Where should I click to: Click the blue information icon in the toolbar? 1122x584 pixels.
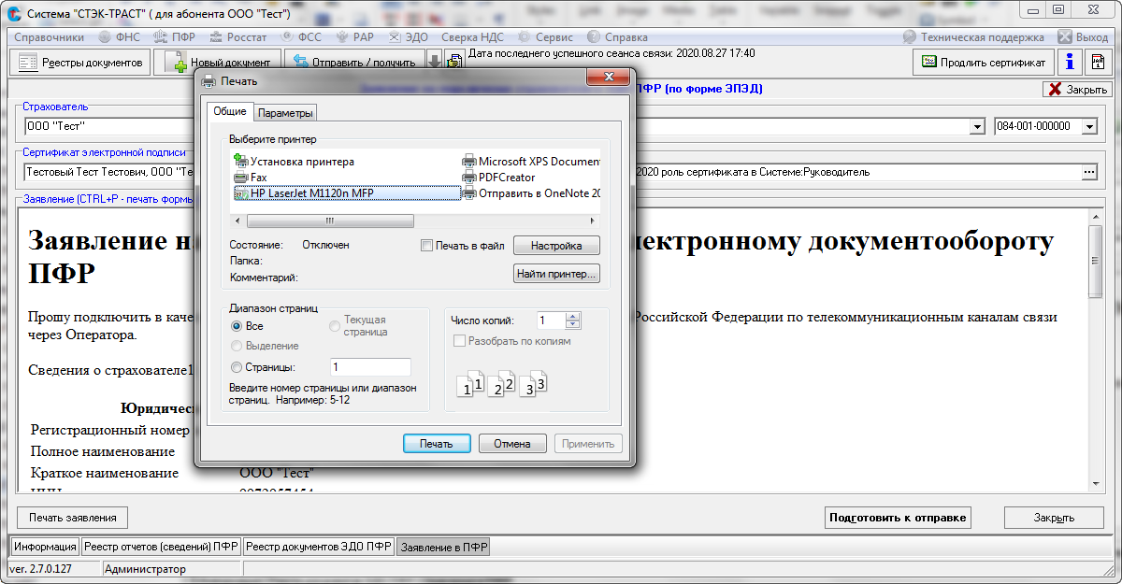click(1070, 62)
